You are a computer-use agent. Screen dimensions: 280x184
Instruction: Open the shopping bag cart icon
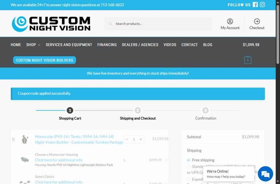pyautogui.click(x=248, y=60)
